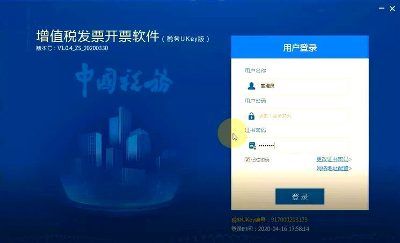This screenshot has height=243, width=400.
Task: Focus the 请输入登录密码 password field
Action: 296,116
